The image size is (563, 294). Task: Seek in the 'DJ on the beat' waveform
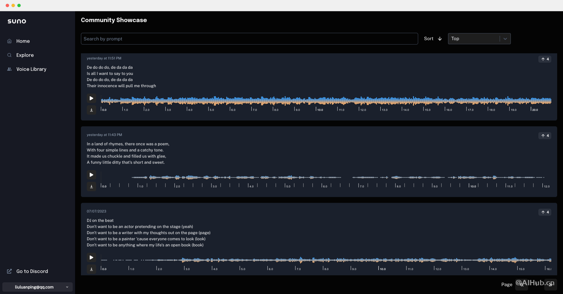pos(326,260)
